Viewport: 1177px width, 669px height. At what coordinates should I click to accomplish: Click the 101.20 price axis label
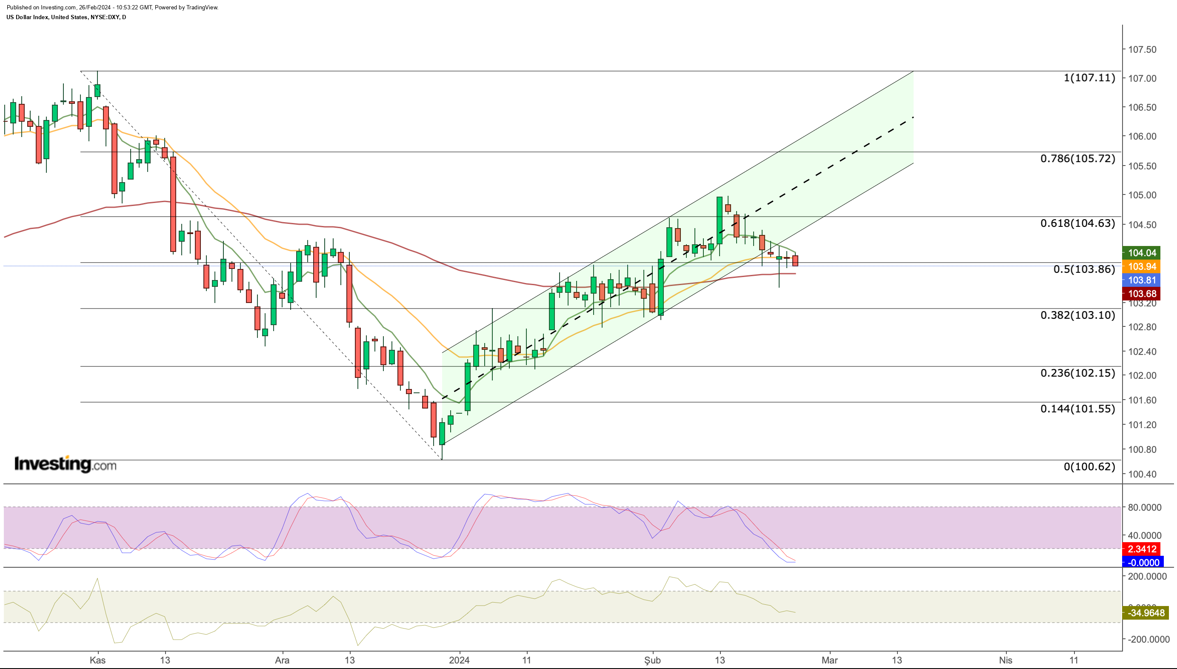coord(1142,425)
